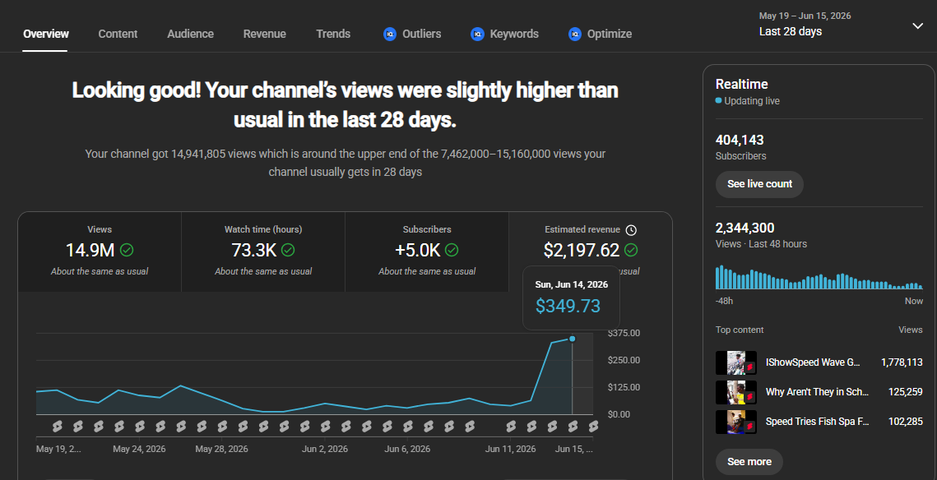Open the IShowSpeed Wave video thumbnail
Image resolution: width=937 pixels, height=480 pixels.
click(x=736, y=362)
